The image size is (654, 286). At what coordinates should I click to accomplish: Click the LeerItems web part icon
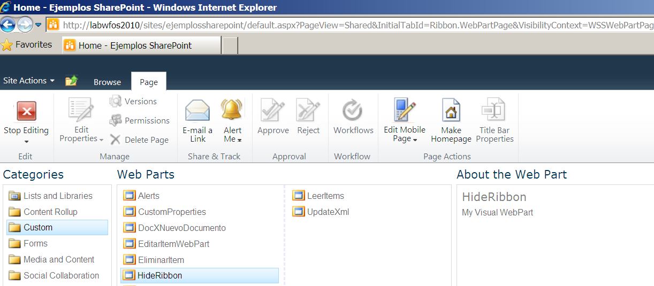pos(299,196)
